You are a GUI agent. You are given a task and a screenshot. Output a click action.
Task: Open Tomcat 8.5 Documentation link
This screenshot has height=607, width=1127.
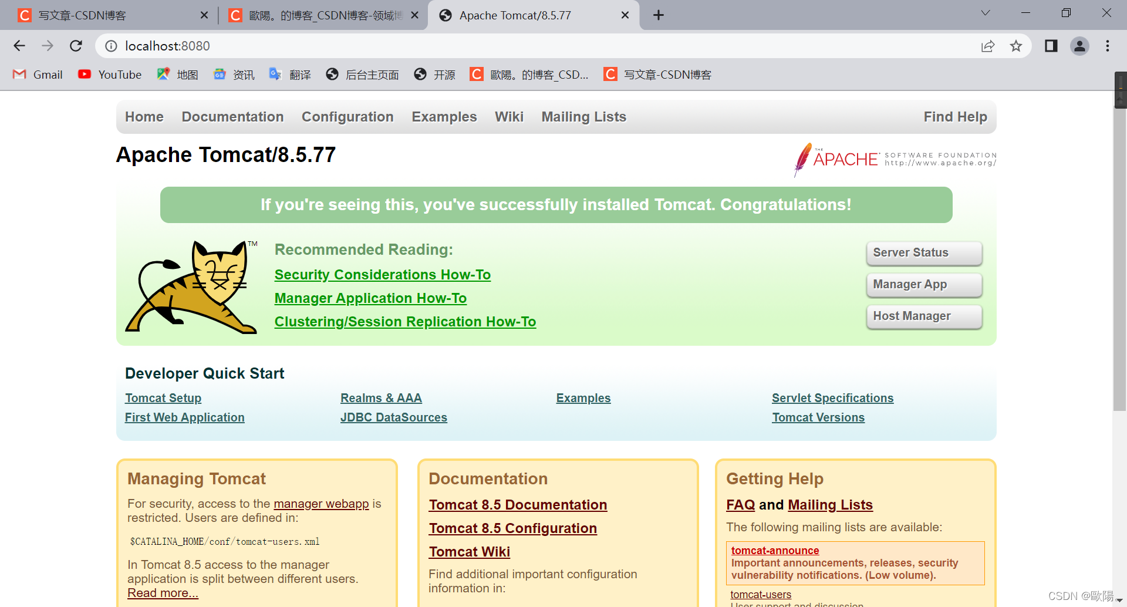click(x=518, y=505)
